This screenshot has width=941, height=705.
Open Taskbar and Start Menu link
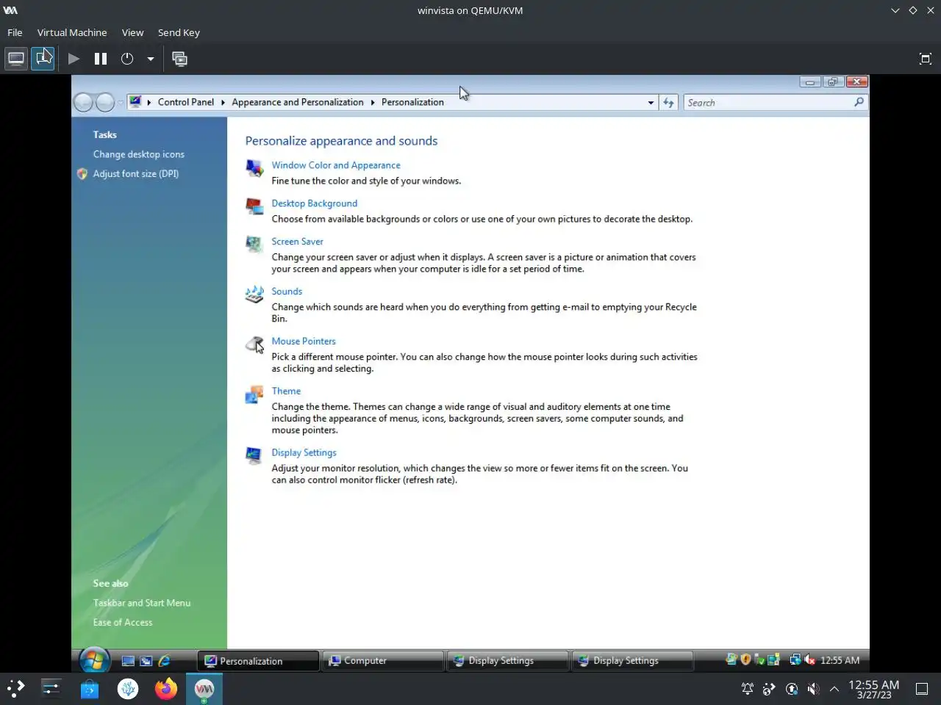point(142,603)
